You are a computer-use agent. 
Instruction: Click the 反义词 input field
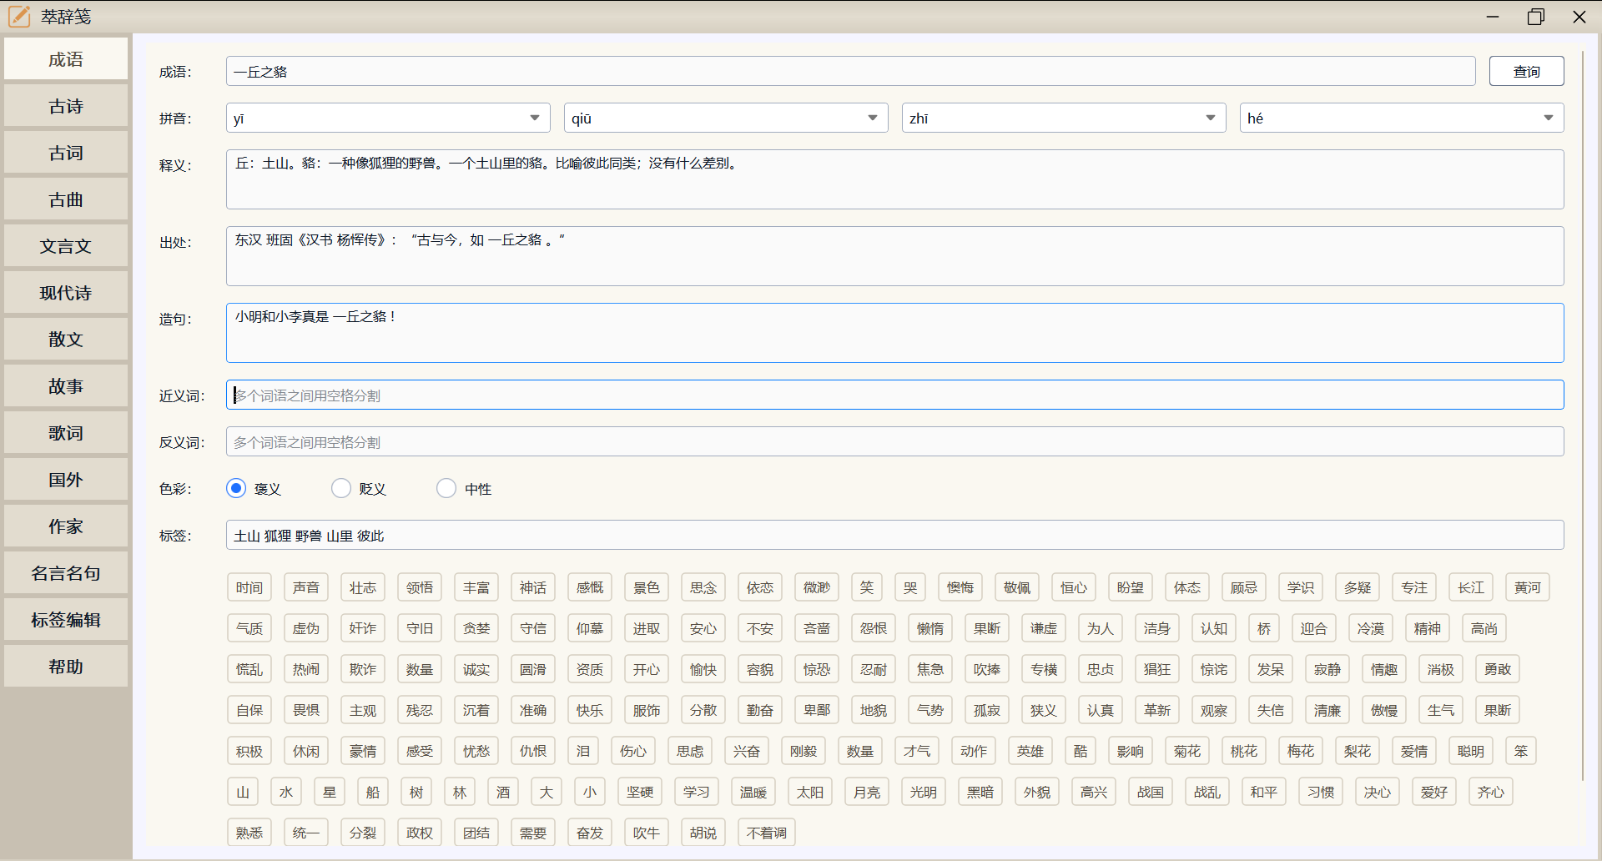click(895, 441)
